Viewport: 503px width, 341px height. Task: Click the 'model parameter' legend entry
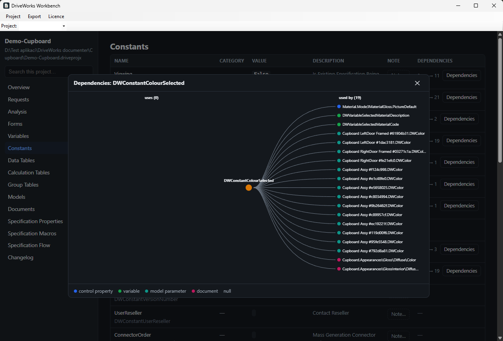(x=165, y=291)
